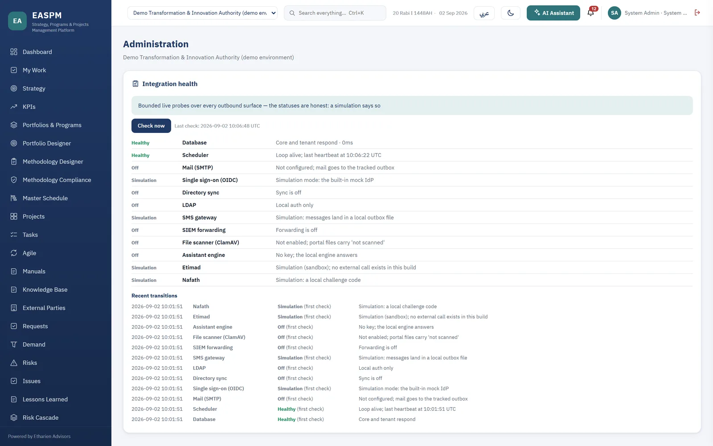The width and height of the screenshot is (713, 446).
Task: Click SIEM forwarding in health list
Action: [204, 230]
